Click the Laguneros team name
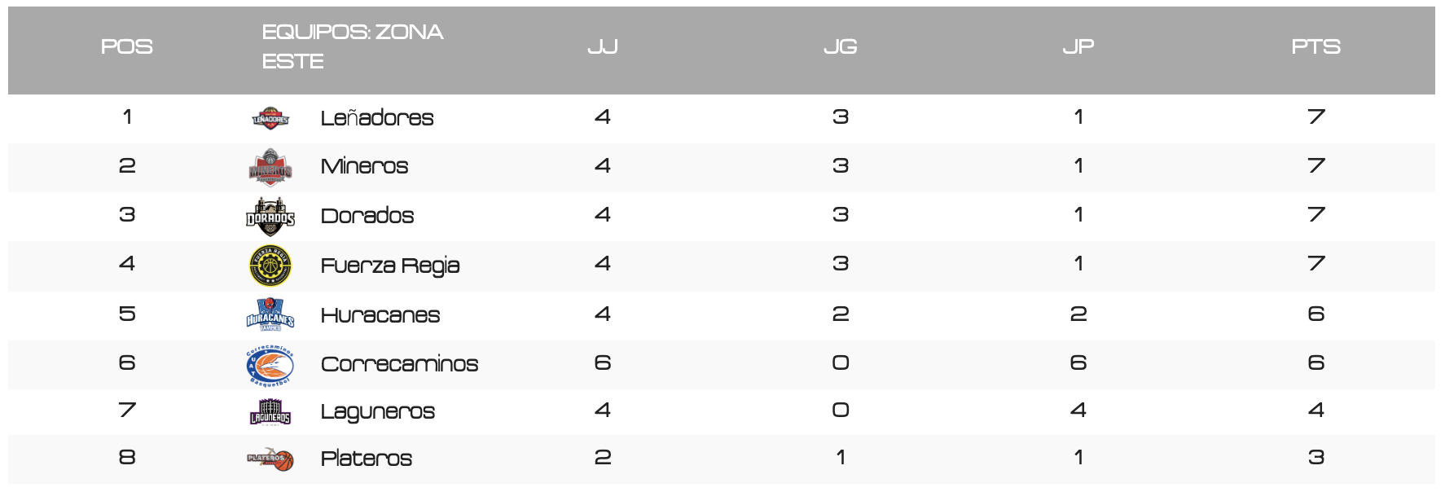Viewport: 1445px width, 492px height. (378, 412)
